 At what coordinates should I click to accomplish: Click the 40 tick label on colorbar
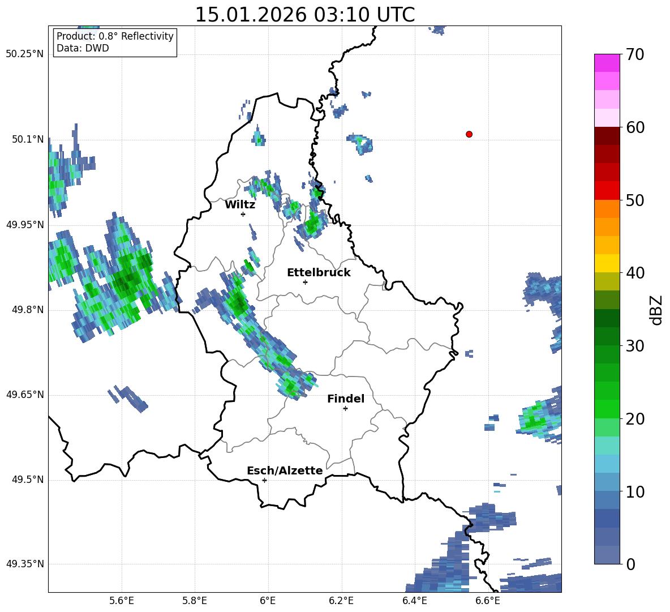tap(634, 273)
